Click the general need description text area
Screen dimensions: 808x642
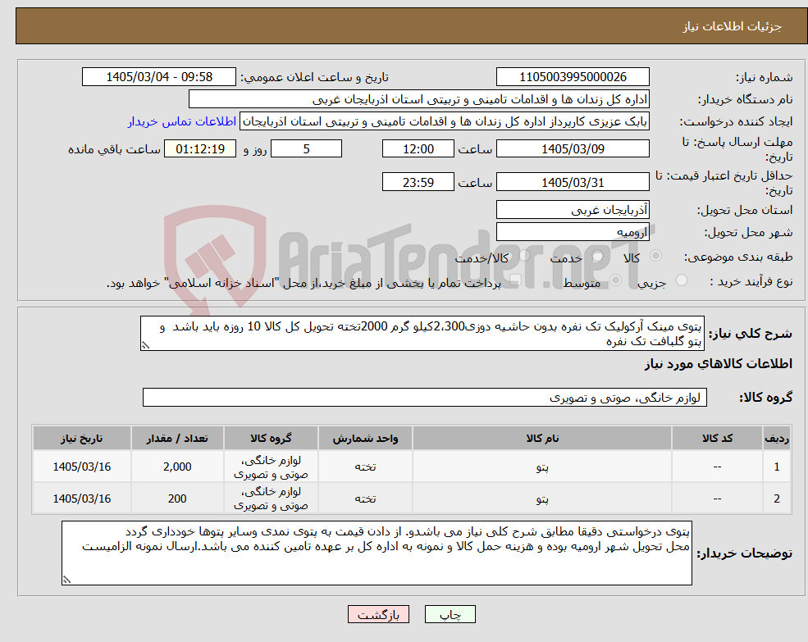pyautogui.click(x=422, y=334)
